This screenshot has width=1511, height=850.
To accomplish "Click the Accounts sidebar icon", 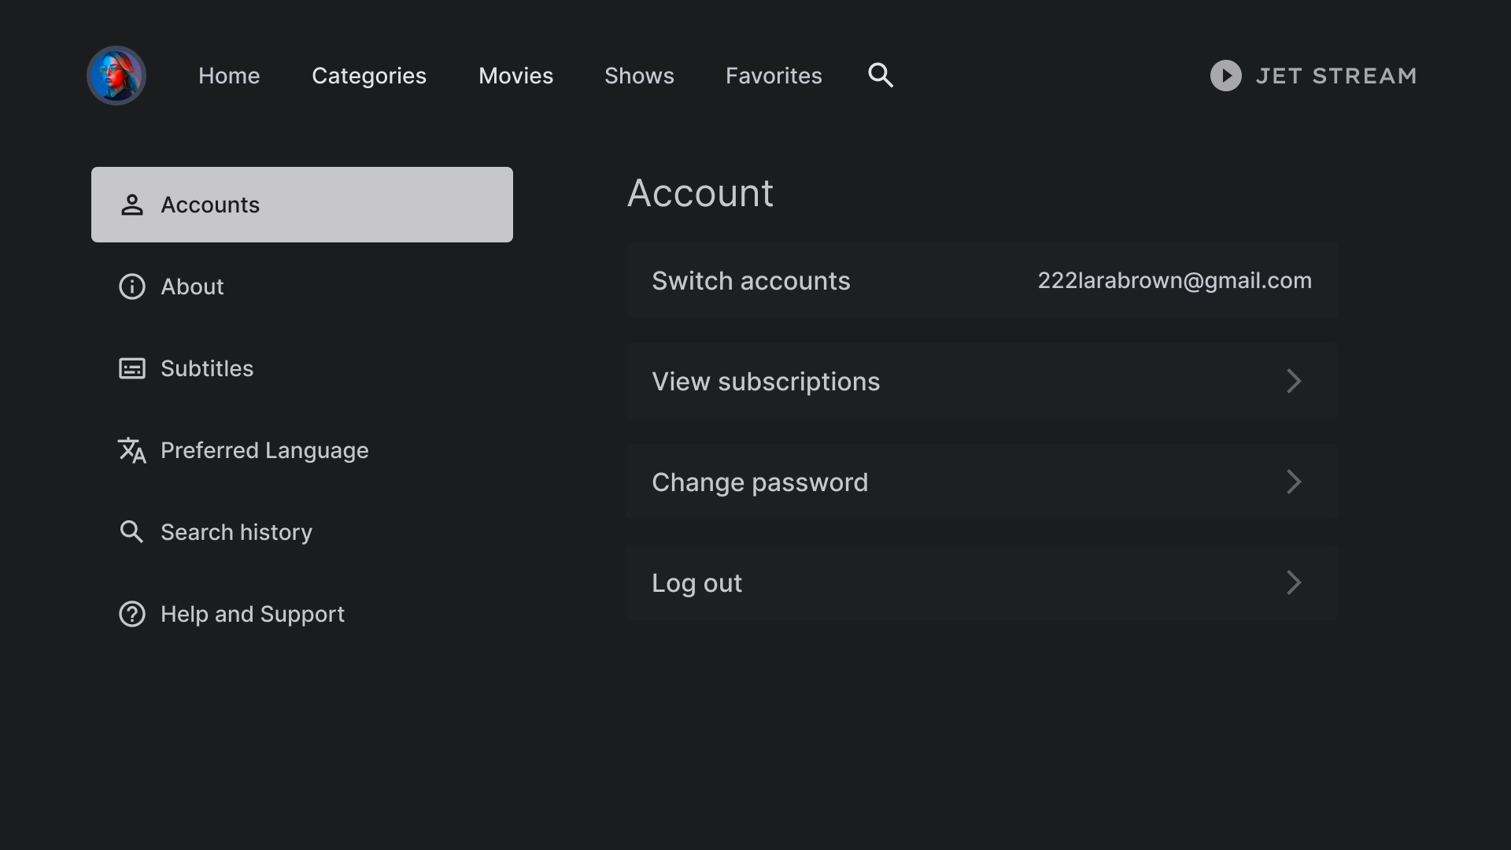I will pyautogui.click(x=131, y=205).
